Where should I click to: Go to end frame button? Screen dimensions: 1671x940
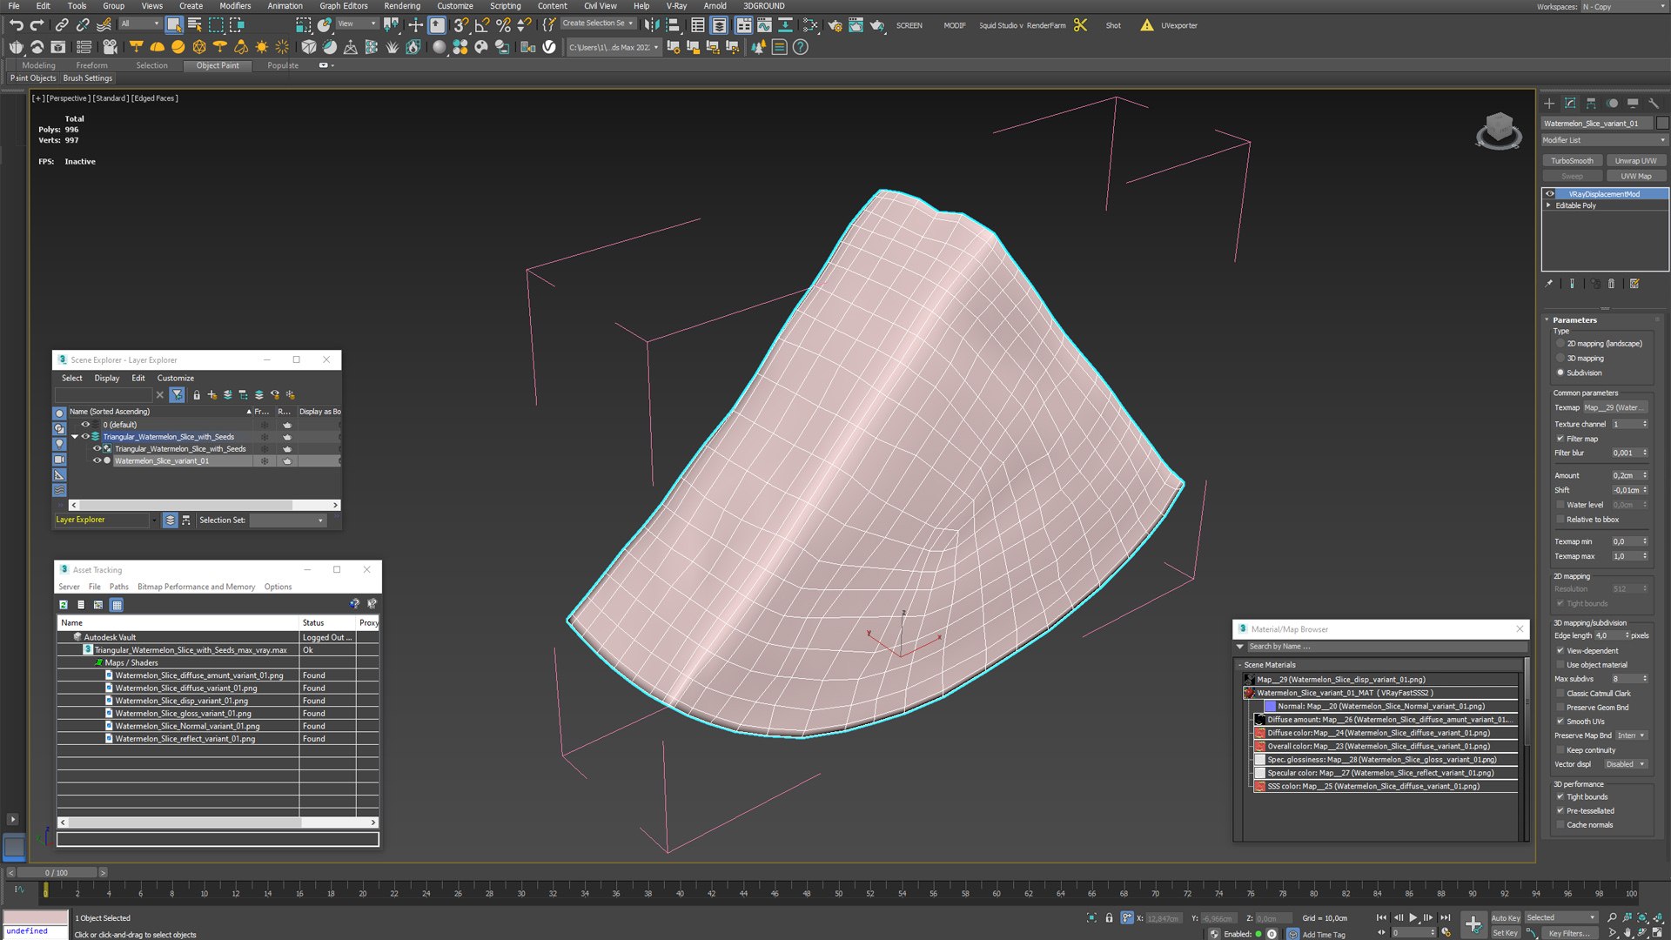click(1446, 917)
